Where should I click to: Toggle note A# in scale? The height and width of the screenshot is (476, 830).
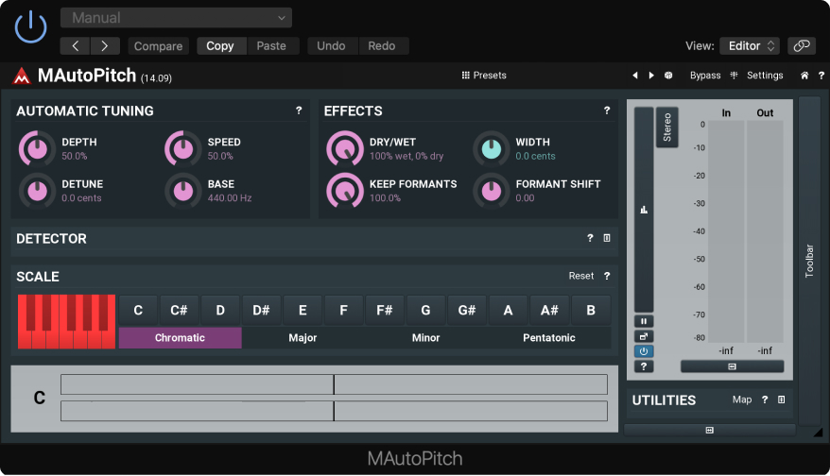549,310
